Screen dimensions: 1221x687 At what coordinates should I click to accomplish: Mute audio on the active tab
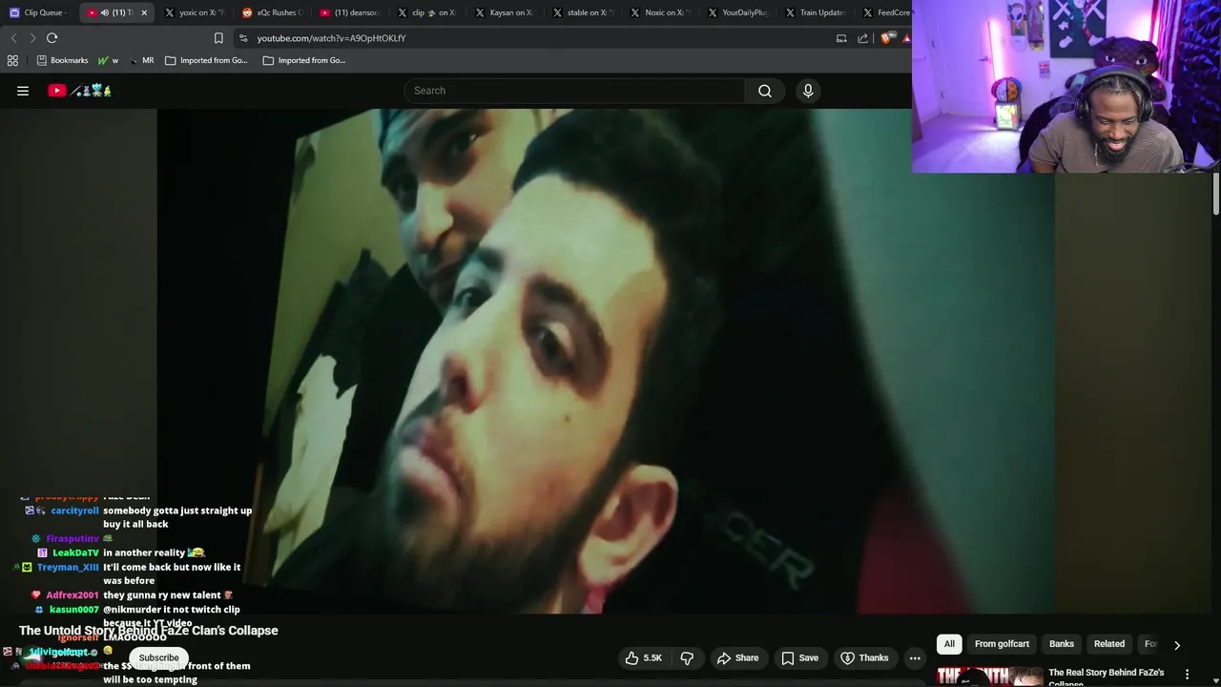pyautogui.click(x=105, y=12)
